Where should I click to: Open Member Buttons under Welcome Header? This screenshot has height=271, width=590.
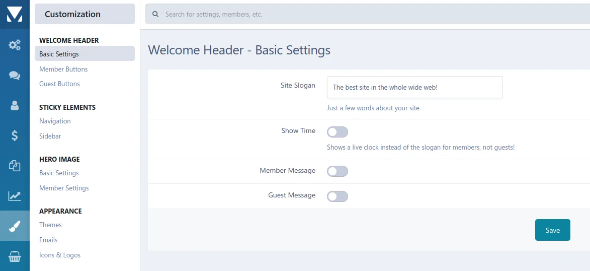pos(63,69)
